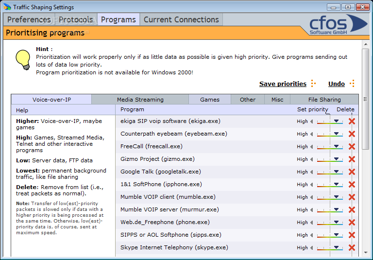The height and width of the screenshot is (260, 373).
Task: Lower priority arrow for sipps.exe
Action: click(x=311, y=235)
